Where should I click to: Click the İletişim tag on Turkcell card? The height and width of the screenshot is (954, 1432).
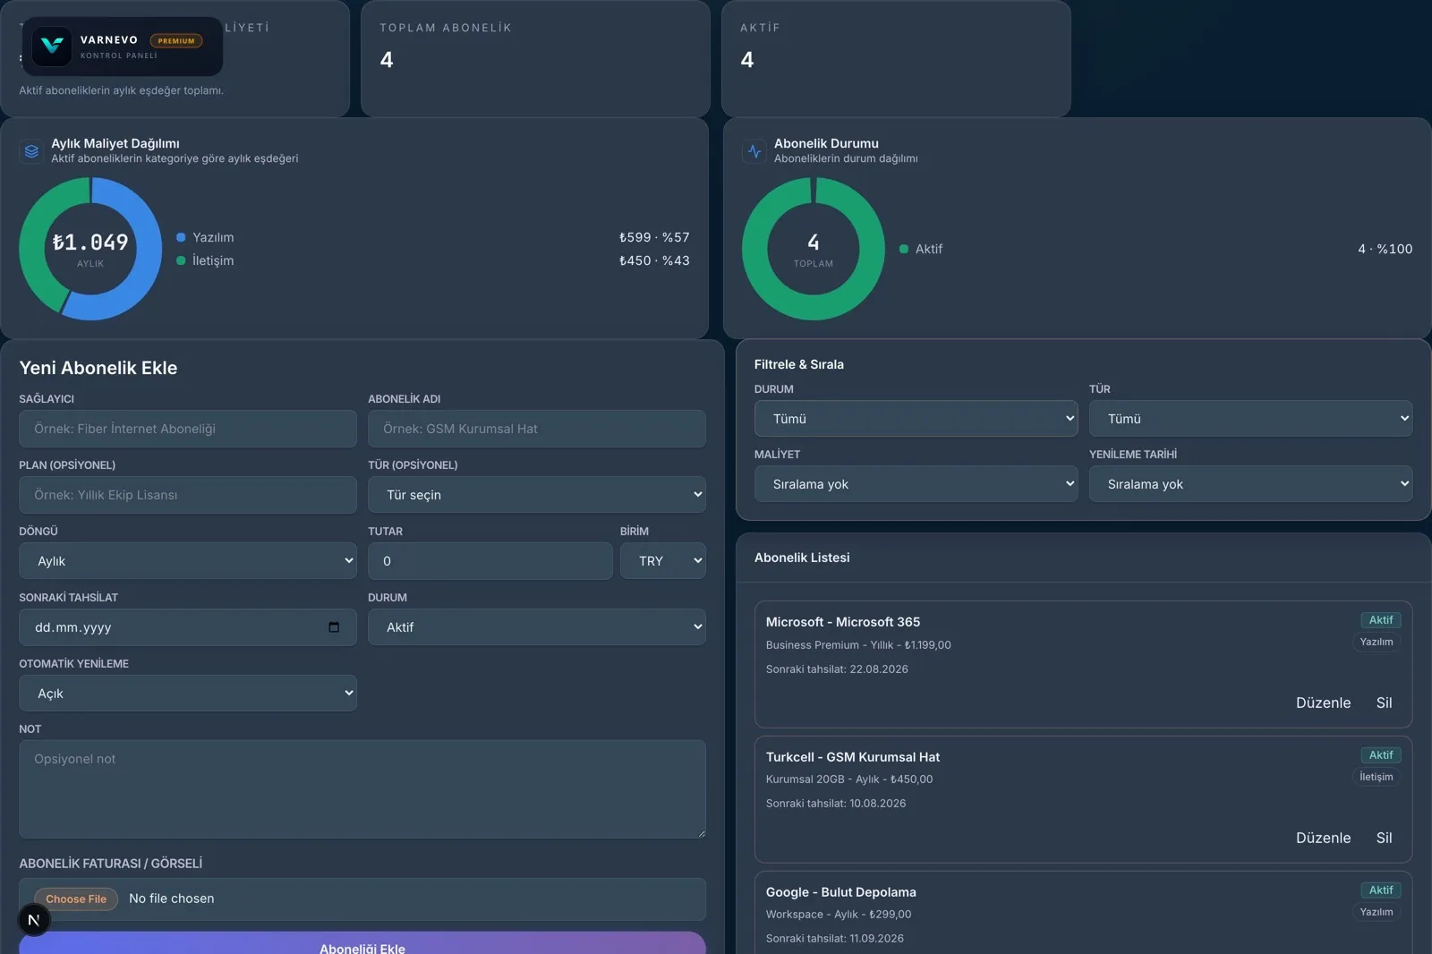pyautogui.click(x=1377, y=777)
